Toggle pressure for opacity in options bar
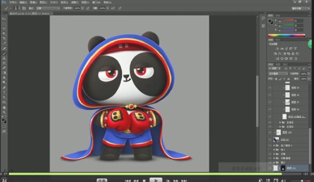Image resolution: width=314 pixels, height=182 pixels. [x=88, y=8]
